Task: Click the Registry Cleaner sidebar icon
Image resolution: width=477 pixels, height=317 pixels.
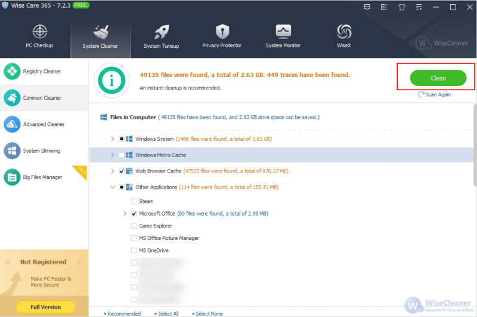Action: point(12,71)
